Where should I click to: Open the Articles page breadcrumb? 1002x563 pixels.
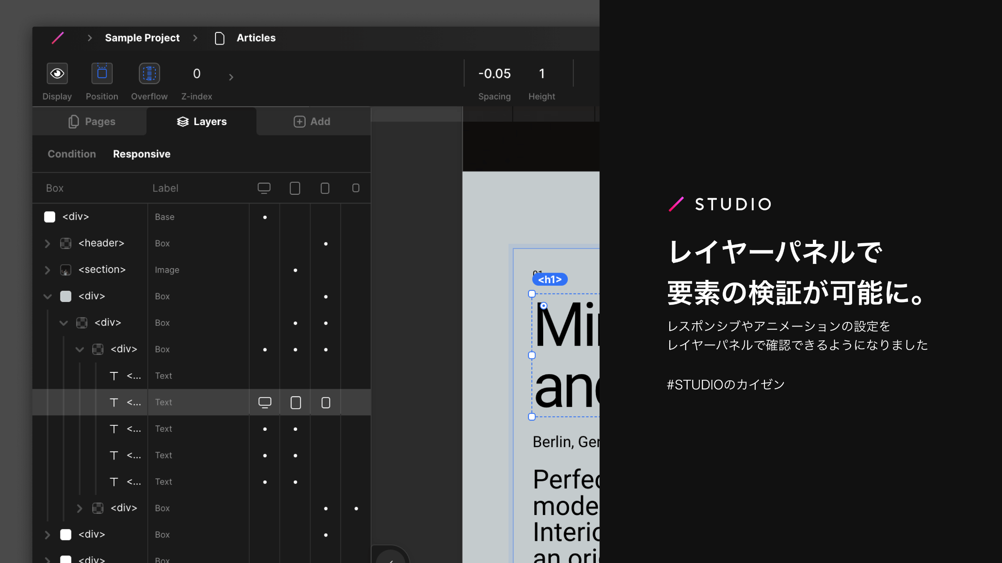point(256,38)
